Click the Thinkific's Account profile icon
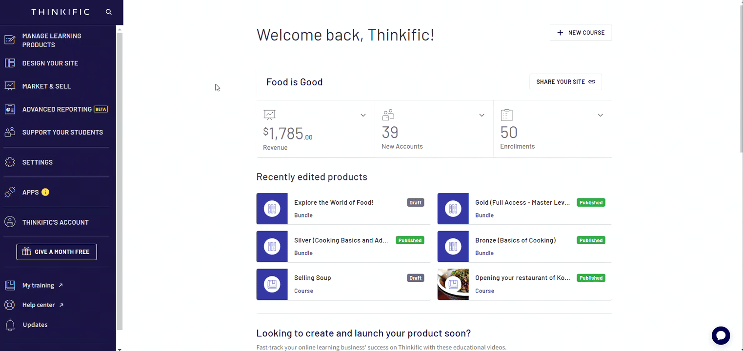743x351 pixels. tap(10, 222)
